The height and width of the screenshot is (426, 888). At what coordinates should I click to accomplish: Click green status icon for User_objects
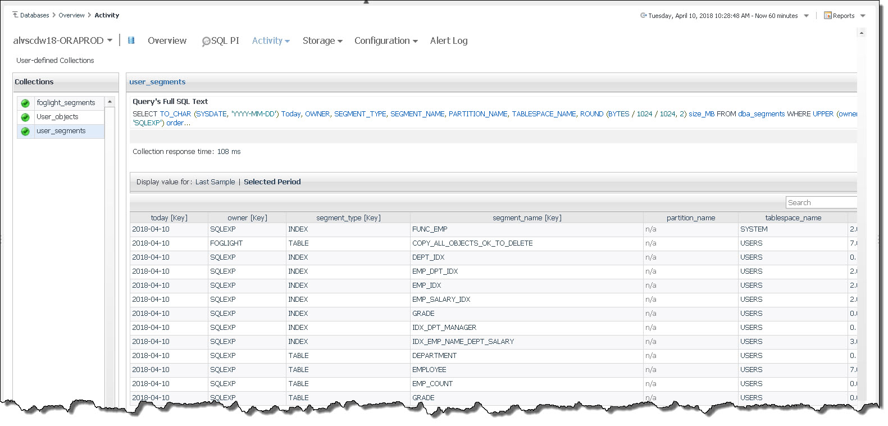point(25,117)
